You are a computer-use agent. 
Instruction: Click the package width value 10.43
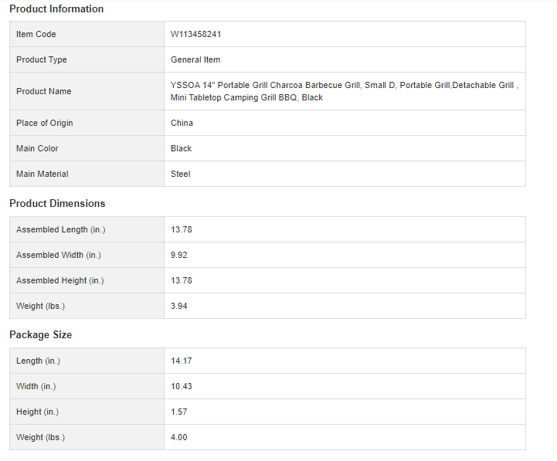point(182,386)
